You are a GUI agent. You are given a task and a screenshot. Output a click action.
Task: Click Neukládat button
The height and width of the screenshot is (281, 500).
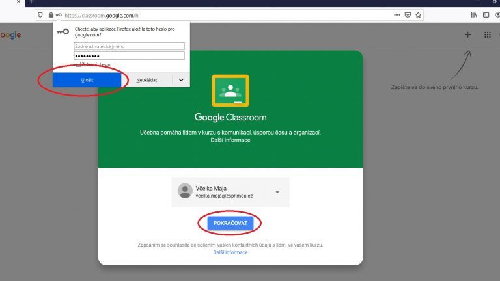[146, 80]
